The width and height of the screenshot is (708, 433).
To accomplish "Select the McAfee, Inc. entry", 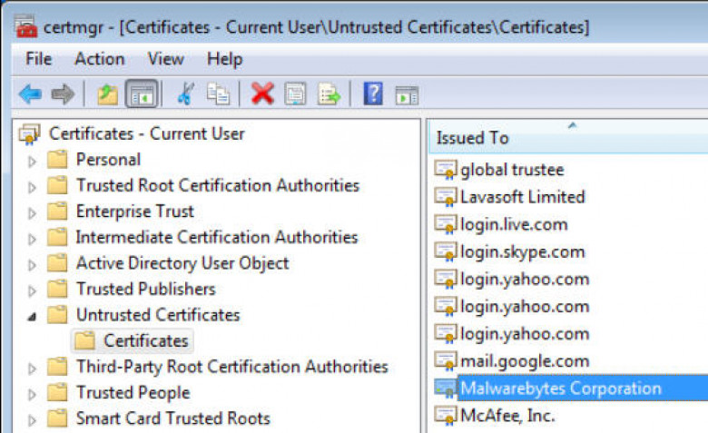I will [x=507, y=416].
